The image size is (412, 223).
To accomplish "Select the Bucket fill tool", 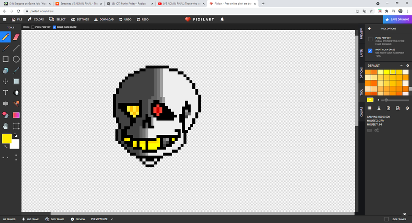I will pos(5,70).
